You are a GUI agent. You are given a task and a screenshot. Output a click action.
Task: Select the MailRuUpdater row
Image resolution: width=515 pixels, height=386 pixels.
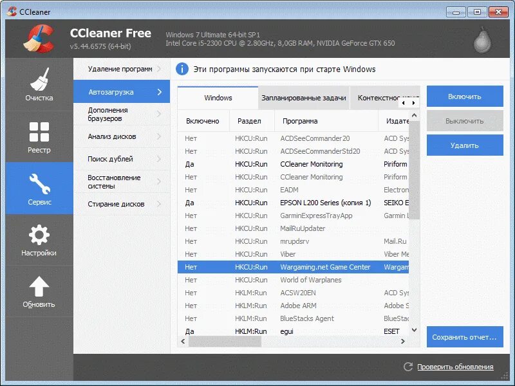point(294,228)
